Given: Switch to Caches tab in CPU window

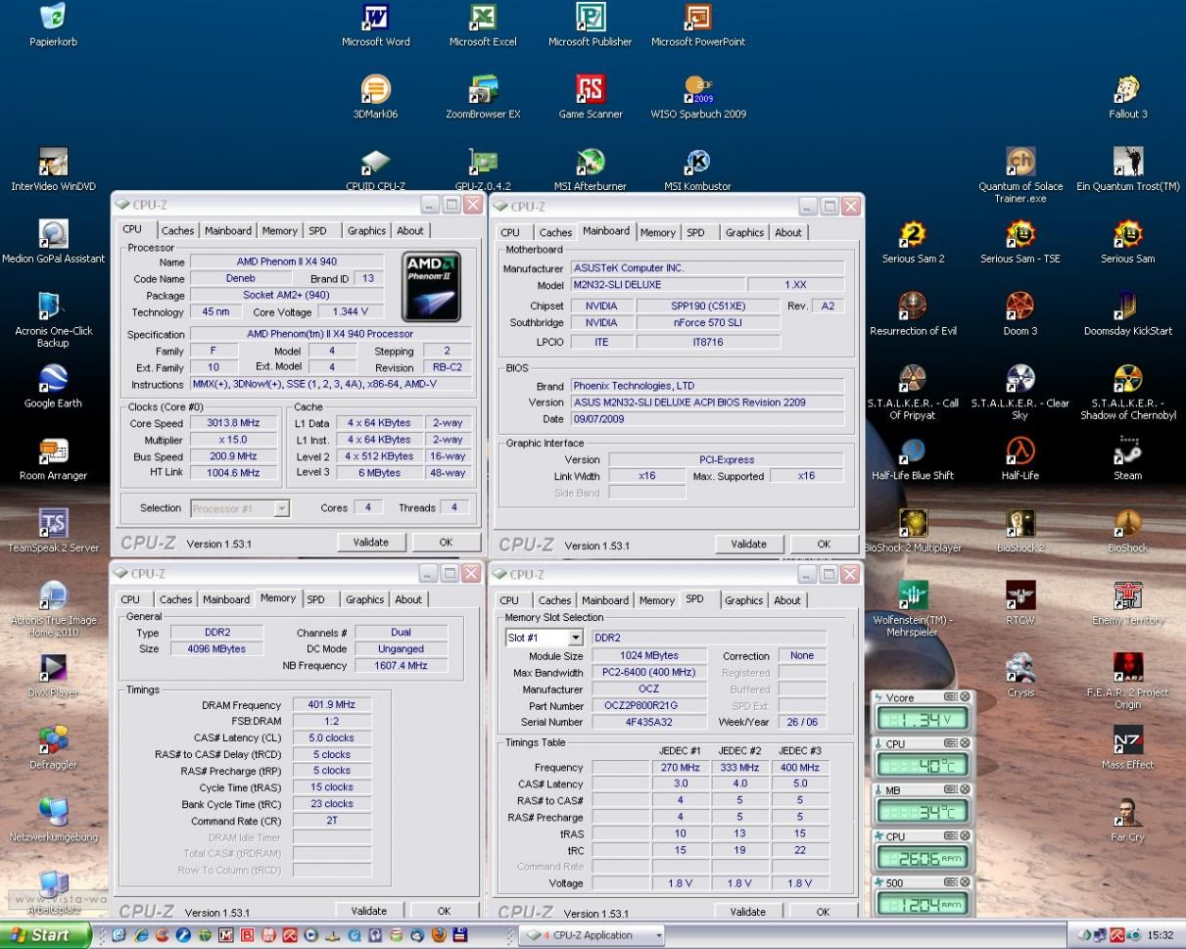Looking at the screenshot, I should (x=177, y=231).
